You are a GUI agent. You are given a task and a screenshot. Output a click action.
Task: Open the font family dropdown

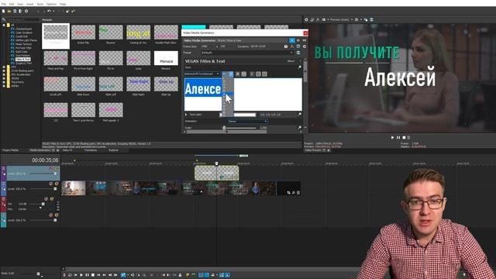tap(202, 74)
